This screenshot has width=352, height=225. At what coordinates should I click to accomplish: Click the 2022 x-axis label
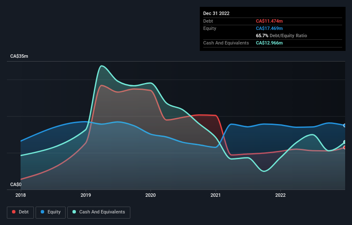tap(280, 195)
